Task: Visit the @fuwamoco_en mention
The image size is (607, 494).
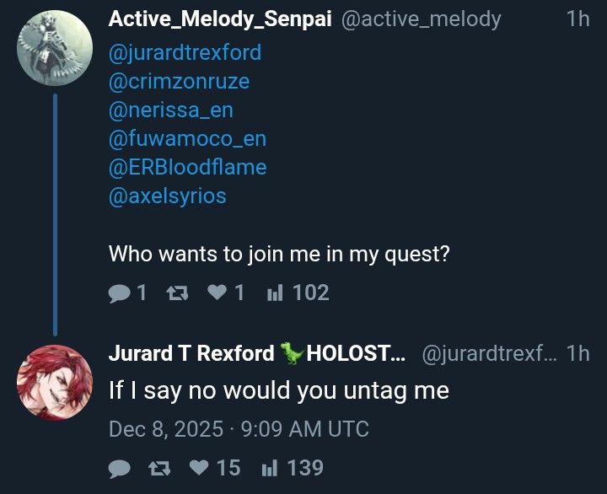Action: tap(187, 139)
